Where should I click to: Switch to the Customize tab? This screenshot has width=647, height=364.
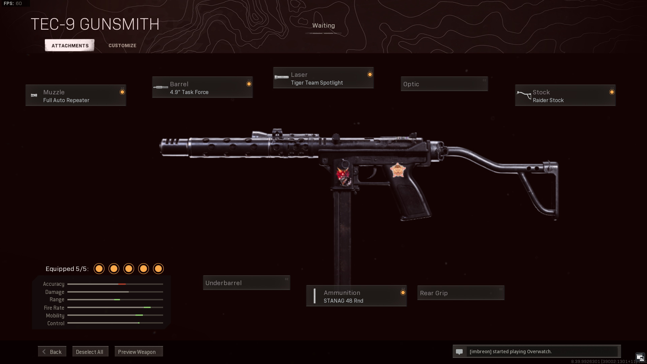(x=122, y=45)
